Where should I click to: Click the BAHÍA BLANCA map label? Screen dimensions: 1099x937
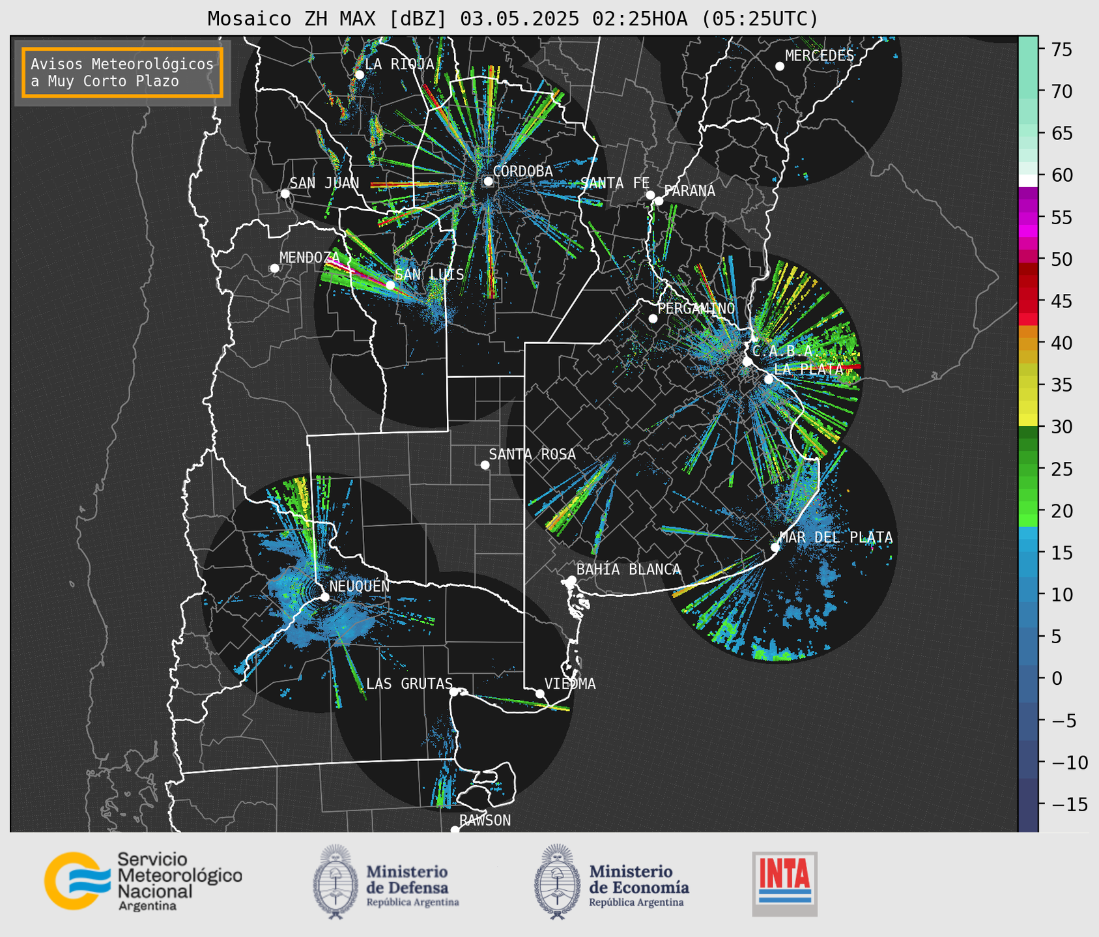[629, 569]
